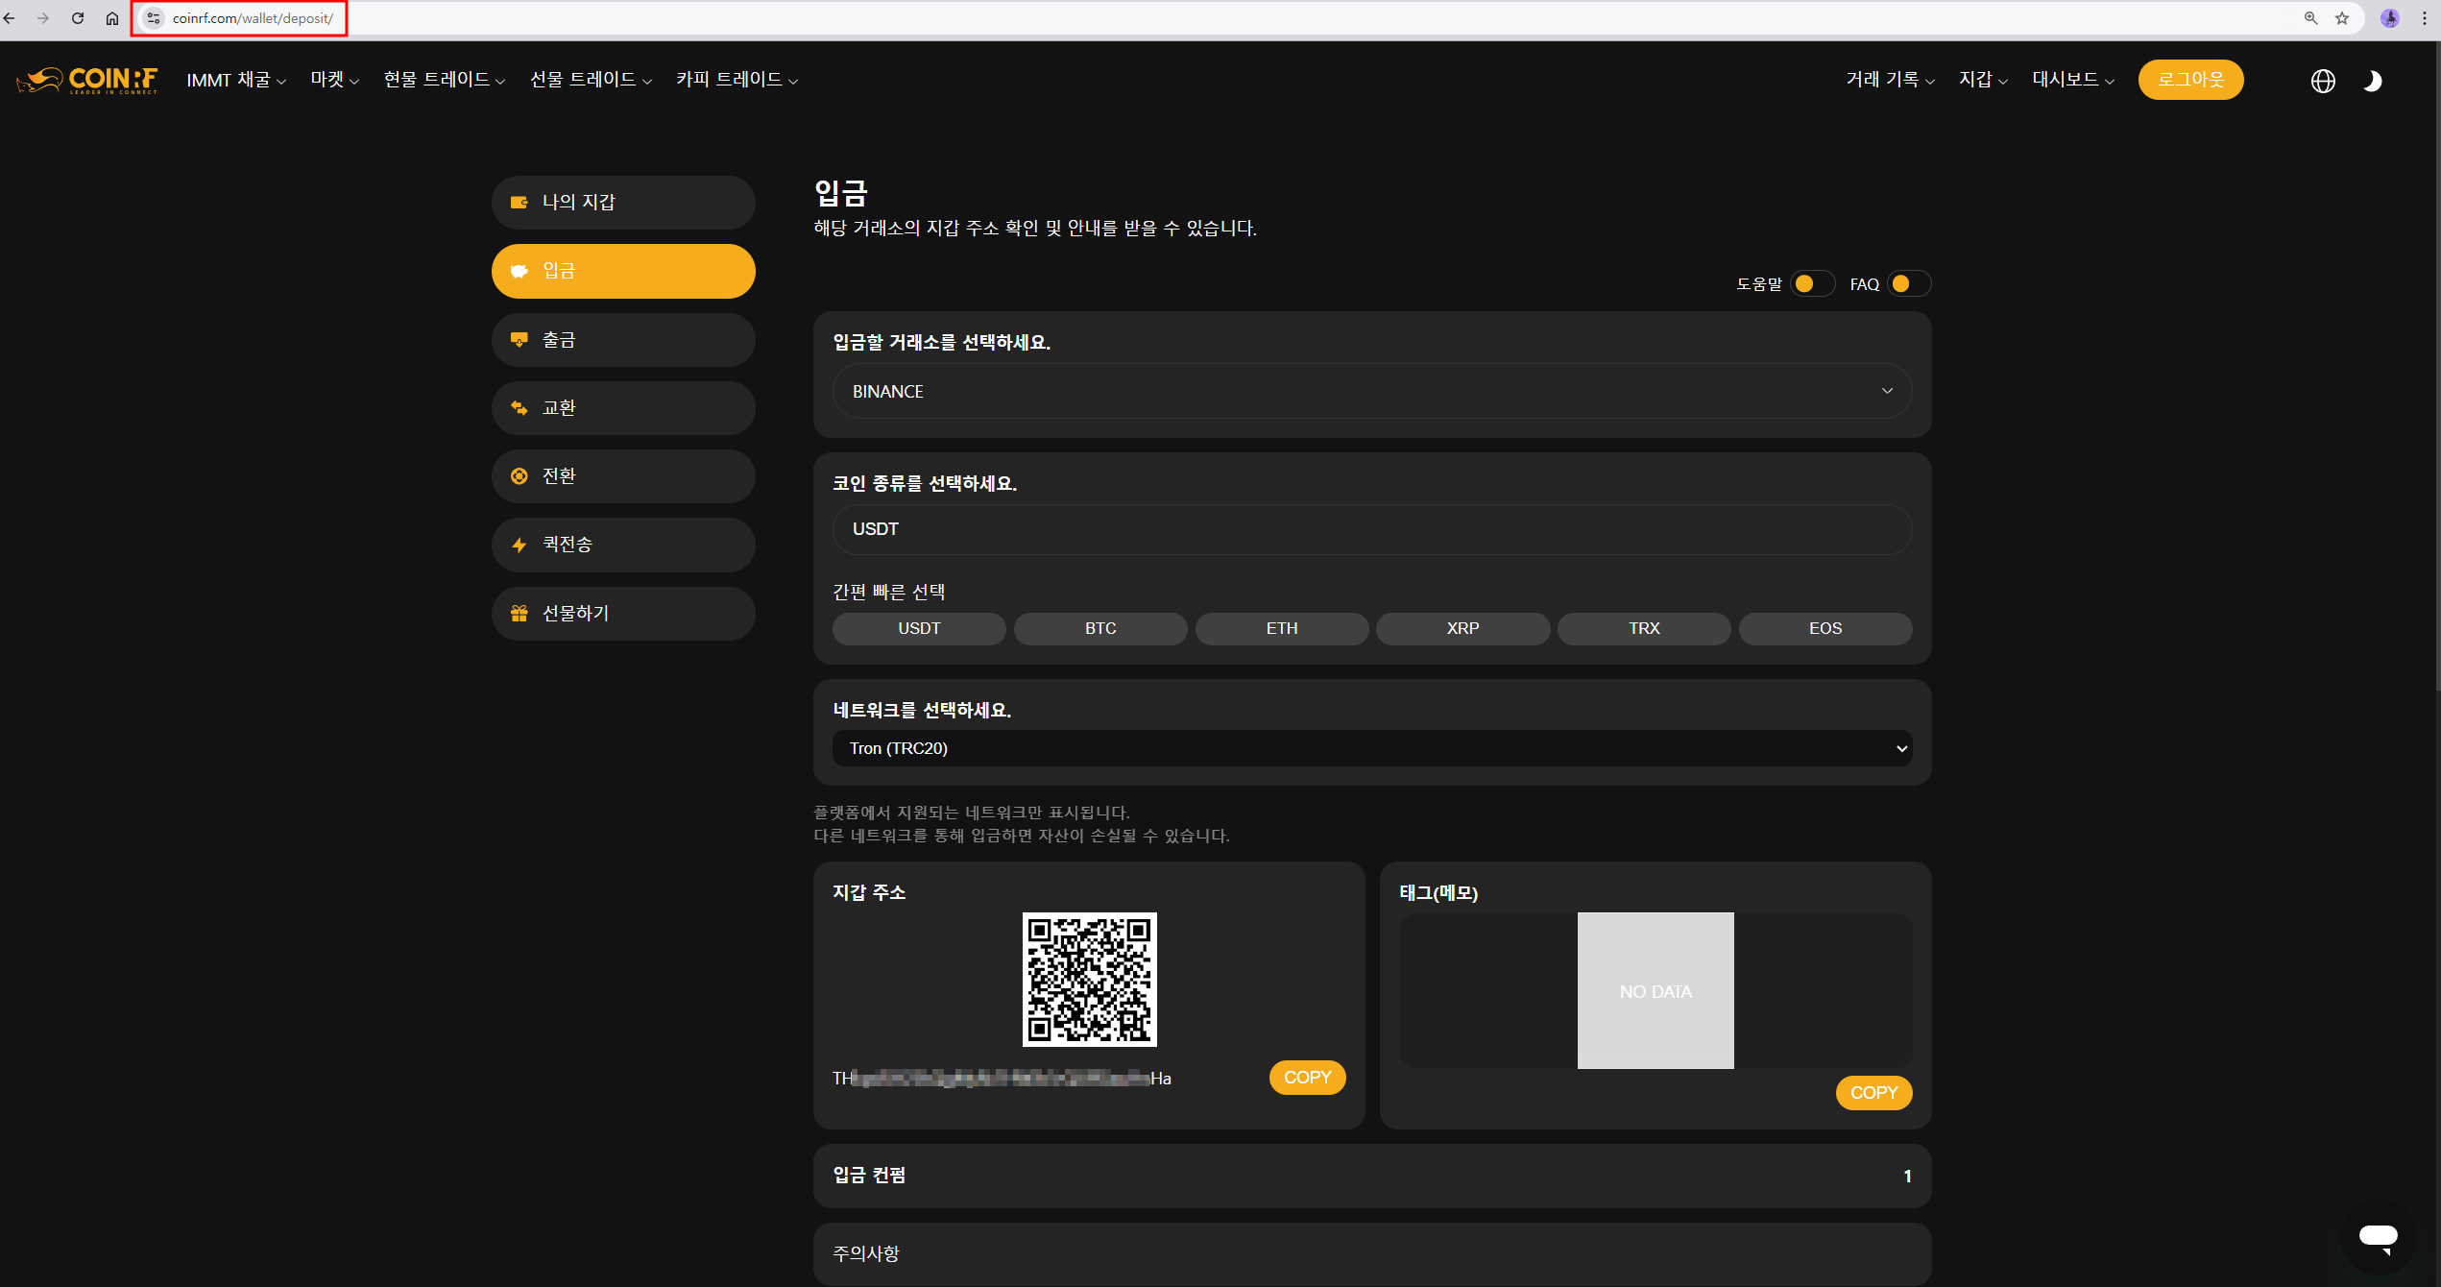Screen dimensions: 2441x1287
Task: Click the globe language icon
Action: click(x=2323, y=80)
